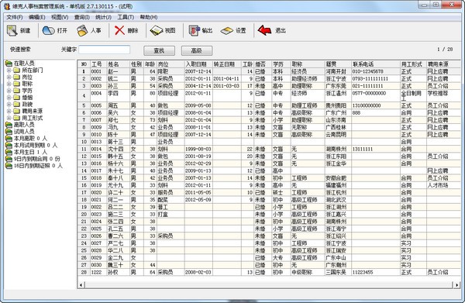This screenshot has height=303, width=465.
Task: Expand the 学历 folder in the tree
Action: tap(9, 91)
